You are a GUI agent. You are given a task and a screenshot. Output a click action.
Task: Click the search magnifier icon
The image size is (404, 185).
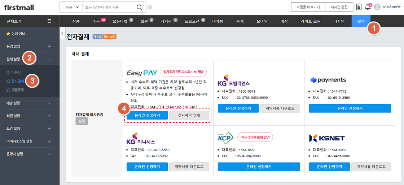pyautogui.click(x=139, y=7)
